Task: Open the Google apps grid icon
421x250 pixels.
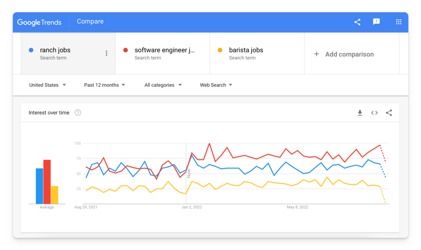Action: (399, 22)
